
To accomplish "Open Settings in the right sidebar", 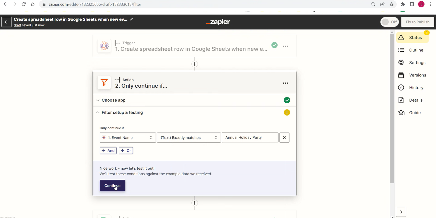I will 412,63.
